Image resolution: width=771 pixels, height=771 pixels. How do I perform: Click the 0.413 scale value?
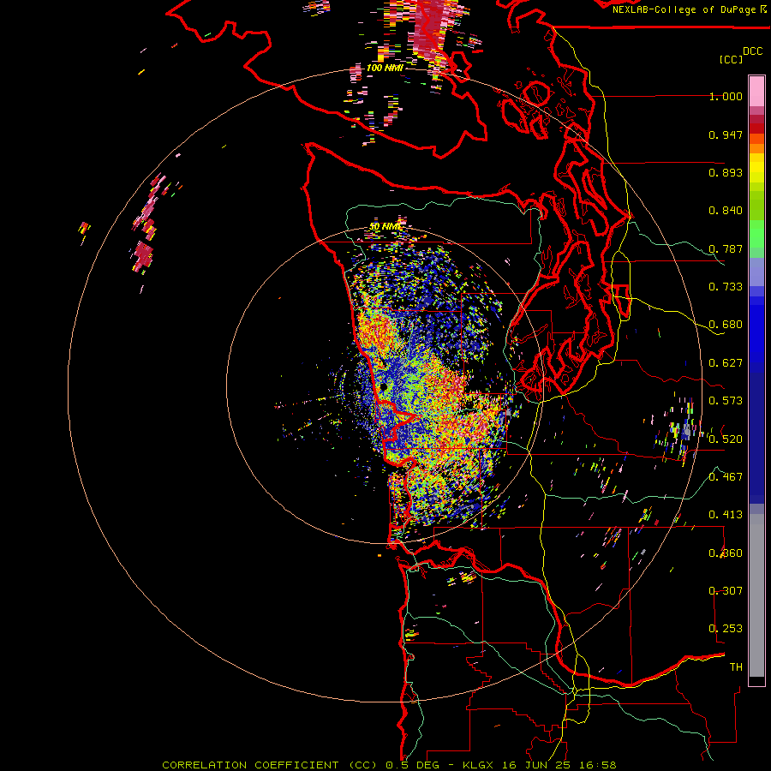click(x=726, y=515)
